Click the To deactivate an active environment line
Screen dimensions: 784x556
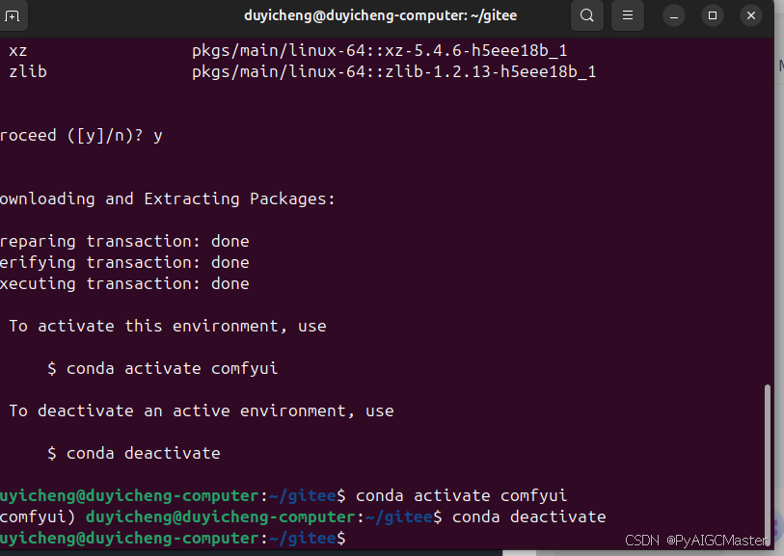point(202,410)
